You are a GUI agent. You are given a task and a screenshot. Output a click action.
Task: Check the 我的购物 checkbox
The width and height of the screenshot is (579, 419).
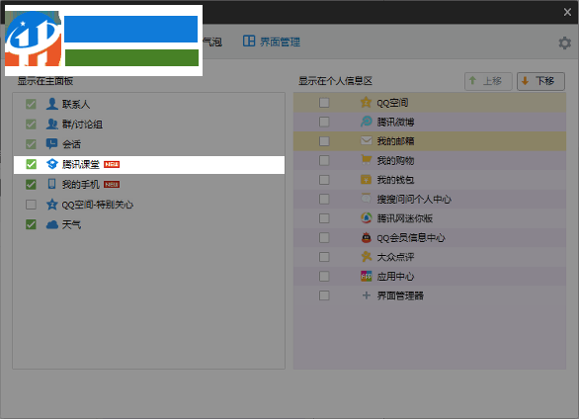point(324,160)
